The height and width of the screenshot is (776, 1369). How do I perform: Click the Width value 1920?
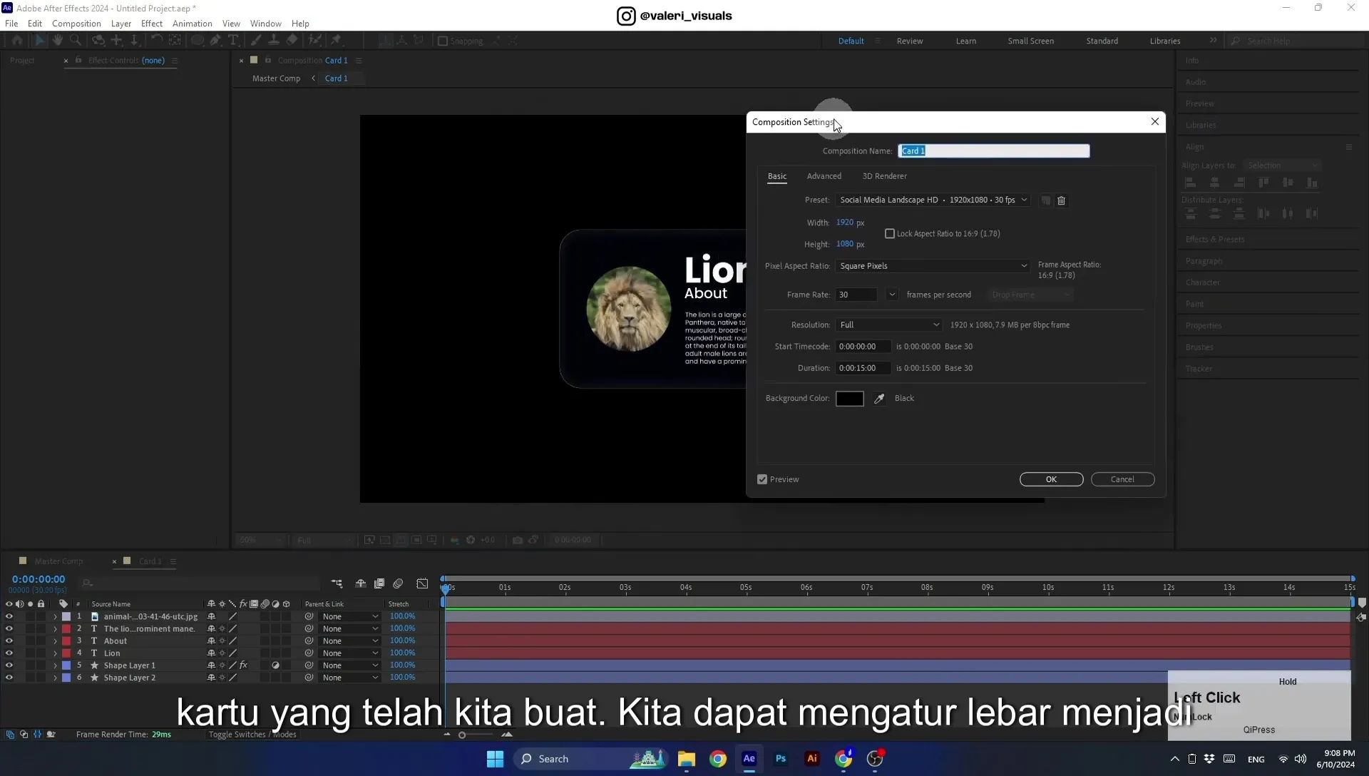pyautogui.click(x=844, y=223)
